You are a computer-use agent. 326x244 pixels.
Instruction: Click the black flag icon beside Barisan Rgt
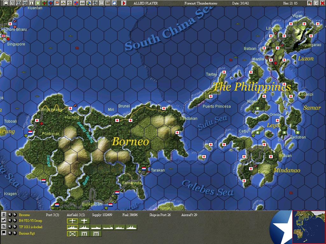[4, 233]
